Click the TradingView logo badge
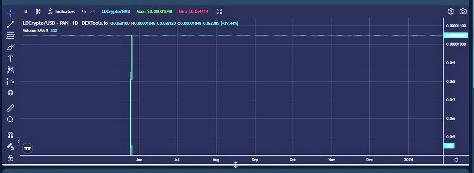Viewport: 474px width, 173px height. pos(27,148)
